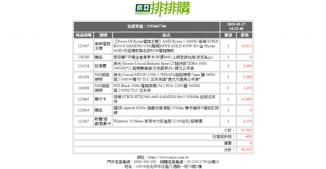Click the 任意搭折抵 label
326x169 pixels.
point(224,136)
